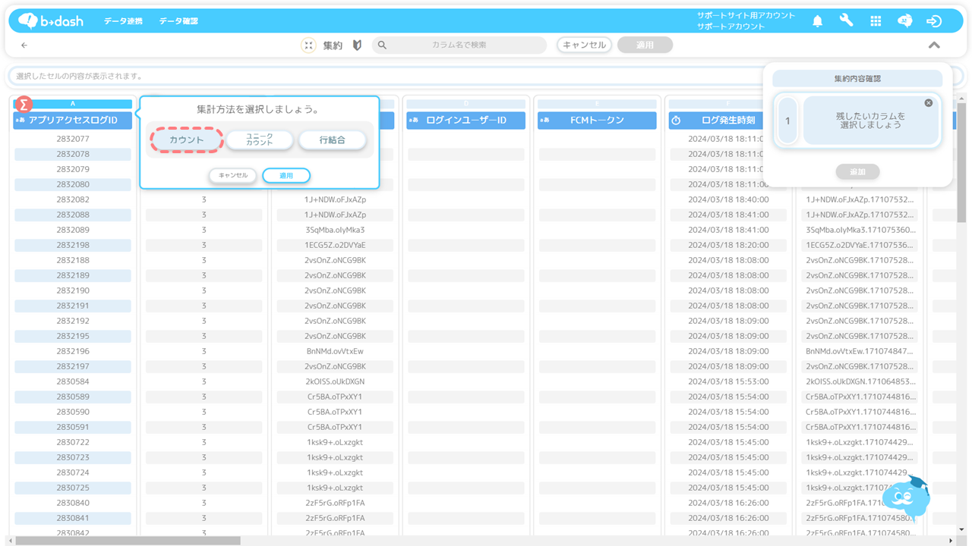The image size is (972, 546).
Task: Click cell 2830584
Action: pos(73,381)
